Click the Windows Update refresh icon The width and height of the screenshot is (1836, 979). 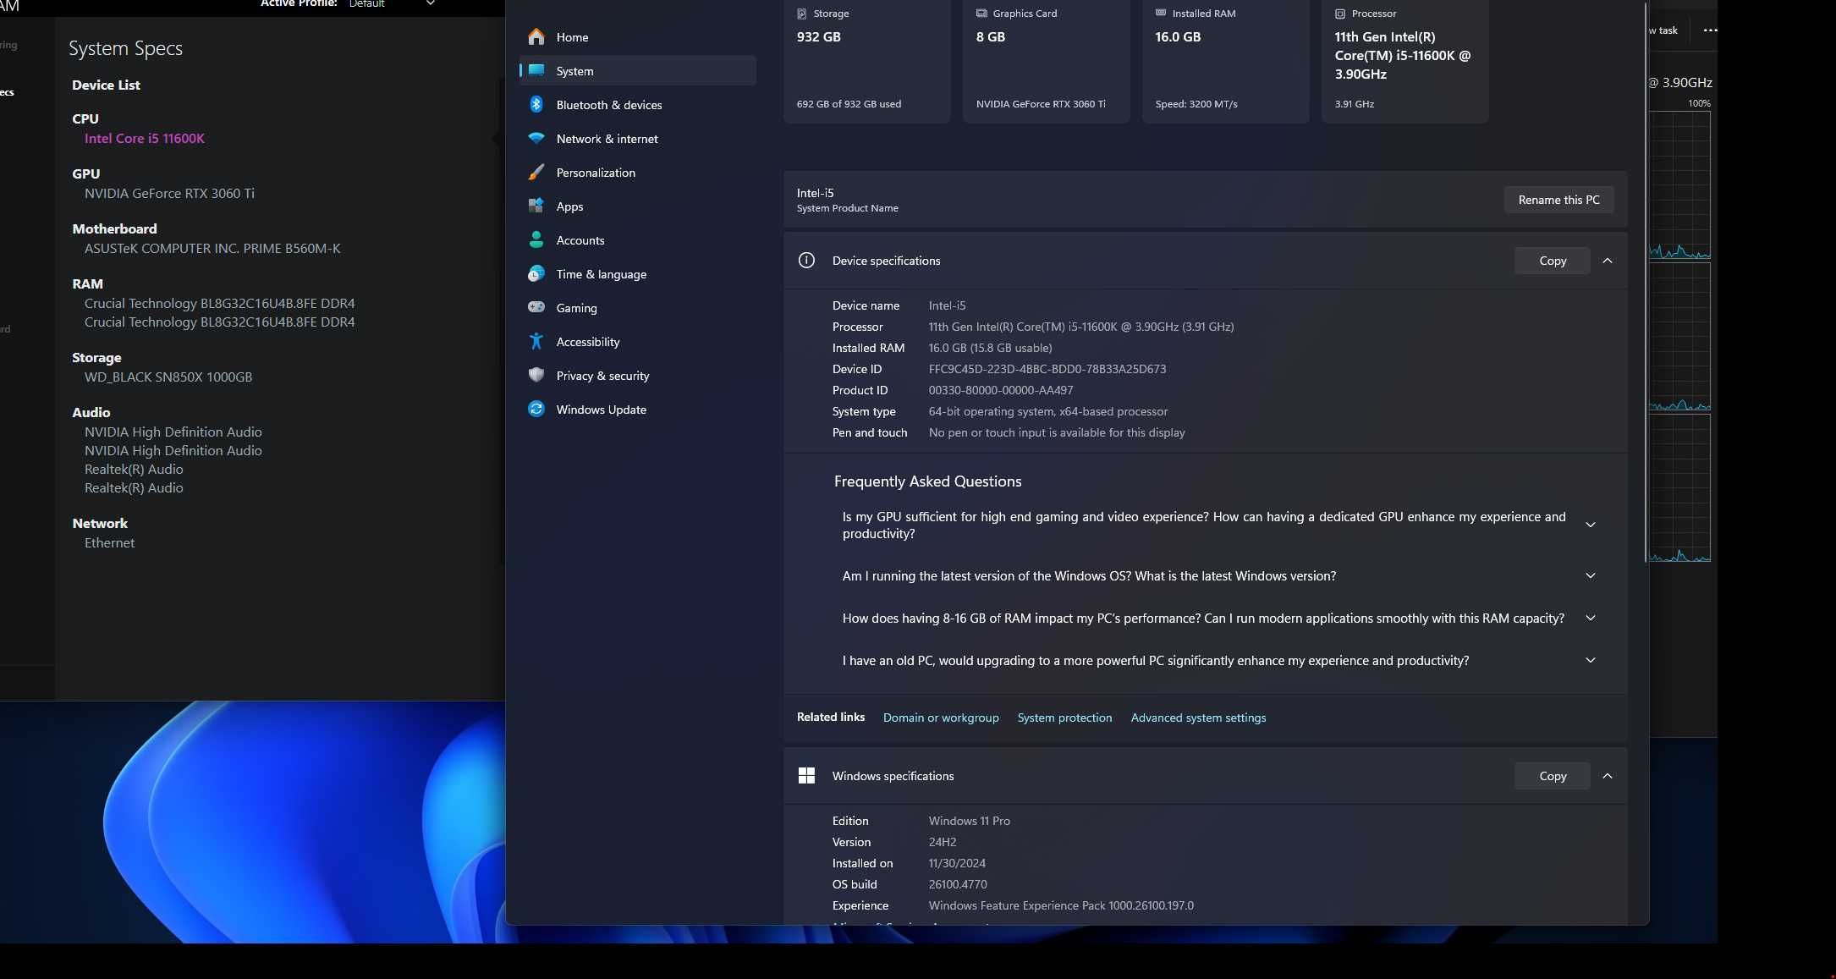(x=536, y=409)
